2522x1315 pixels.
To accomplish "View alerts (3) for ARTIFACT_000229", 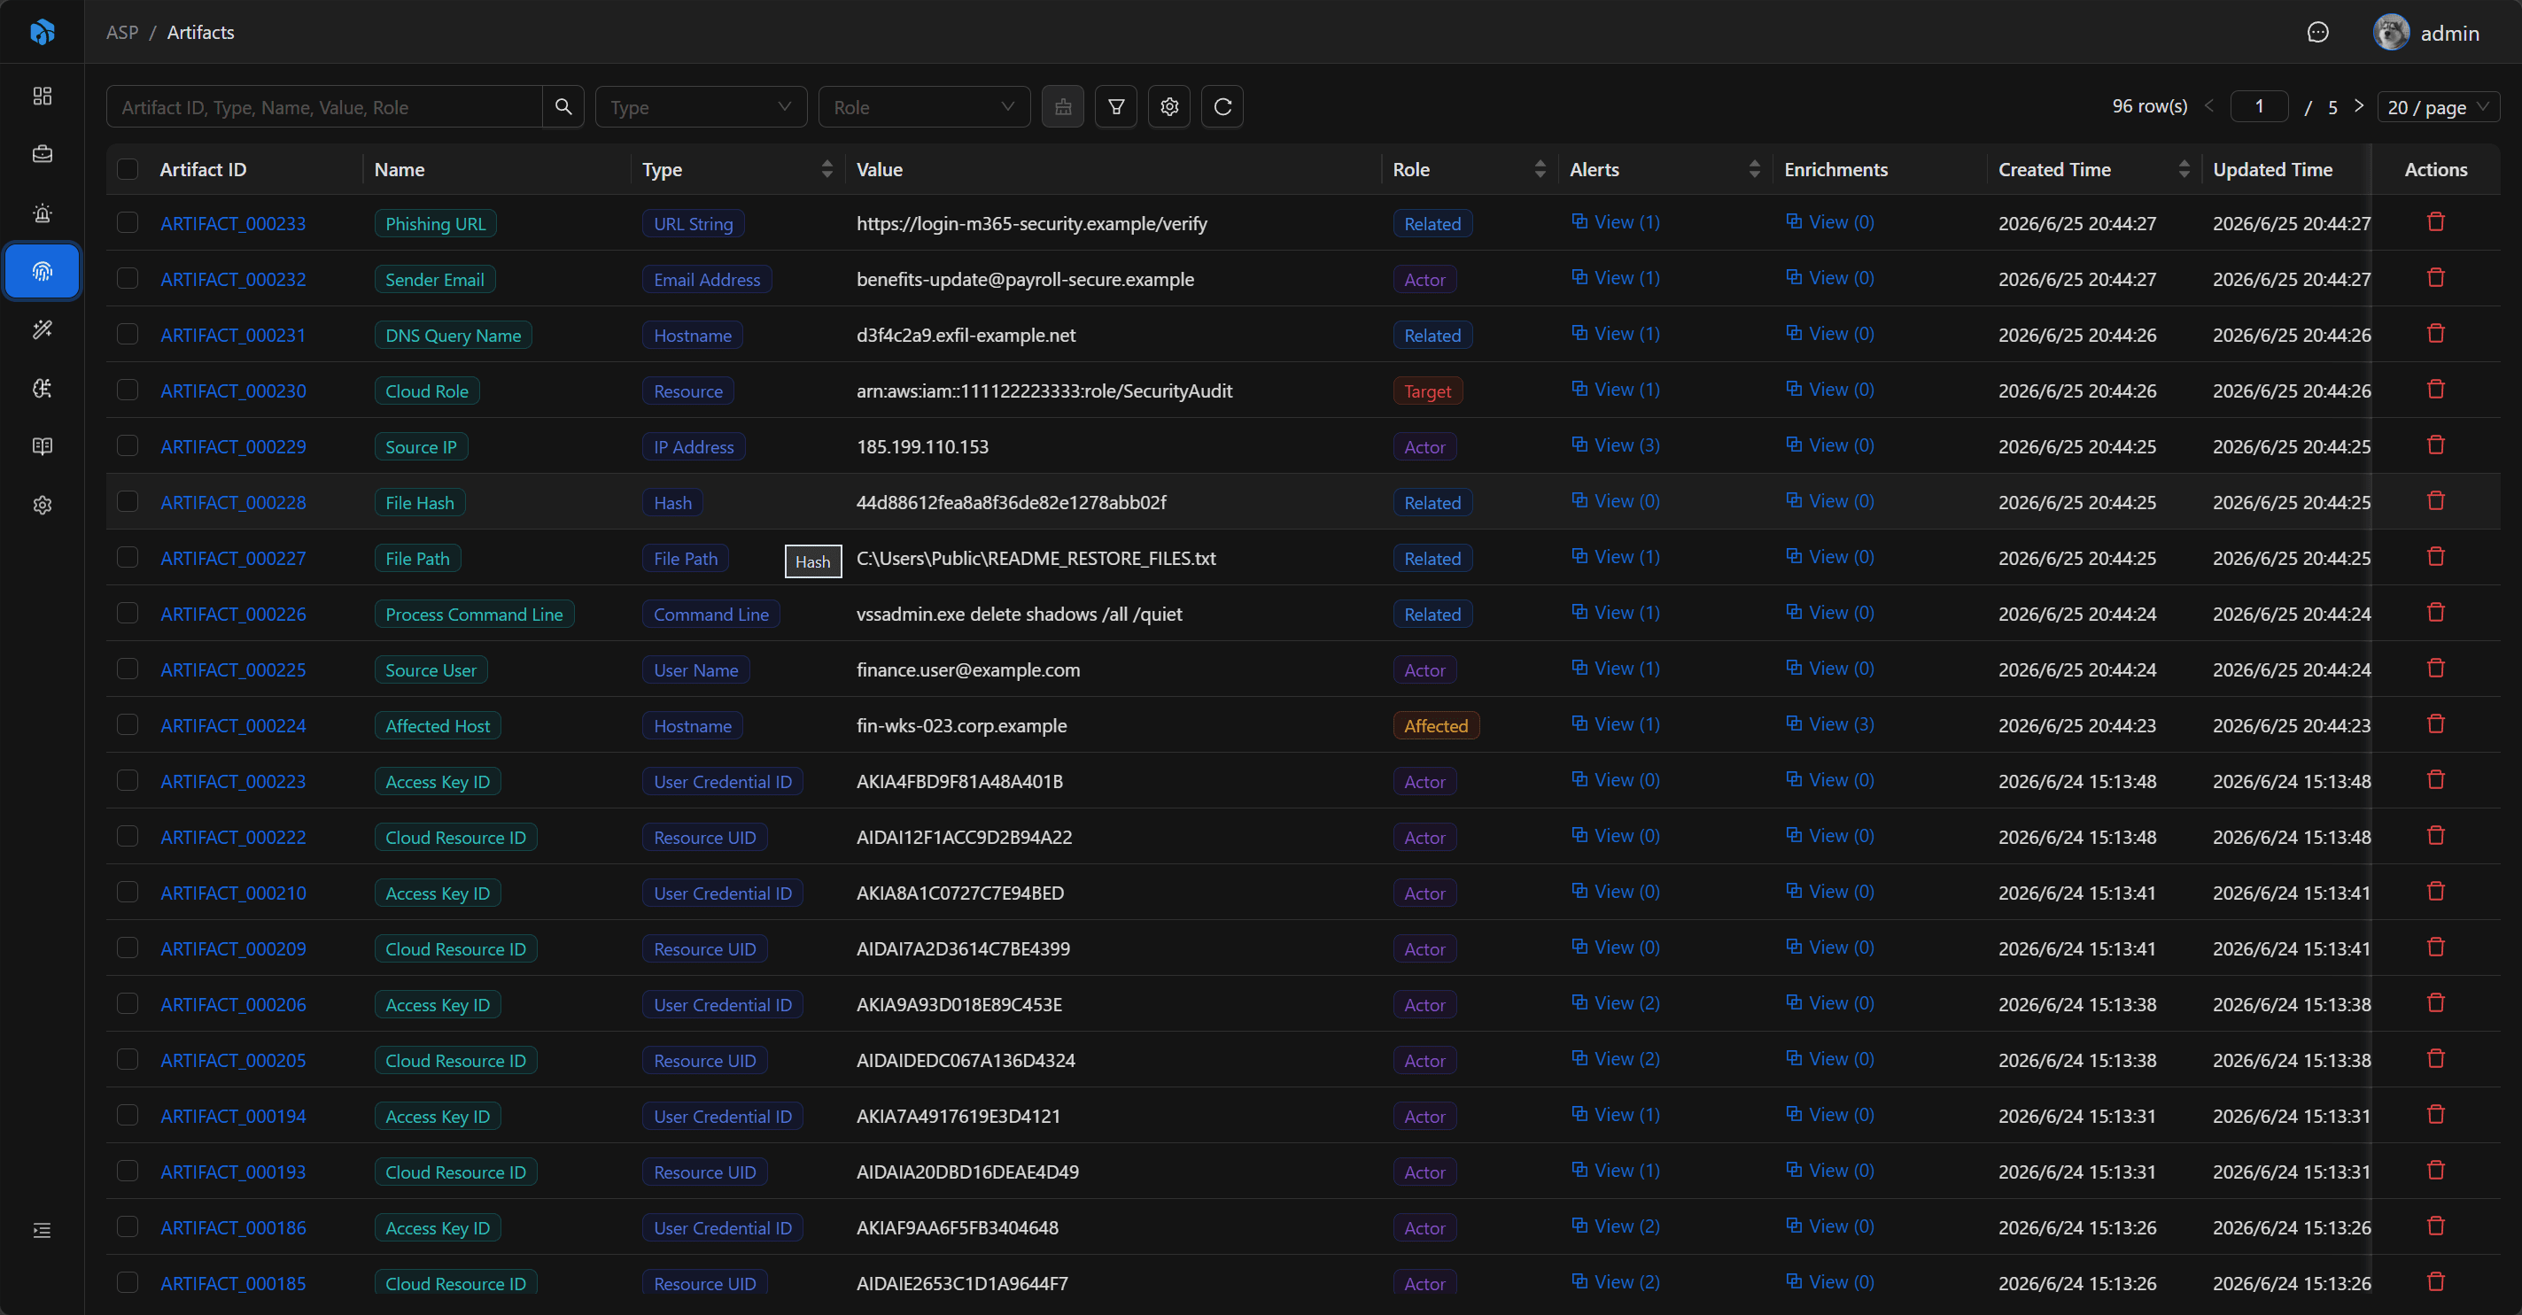I will (x=1616, y=445).
